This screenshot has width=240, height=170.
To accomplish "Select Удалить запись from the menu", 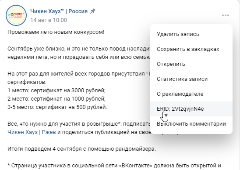I will (x=191, y=34).
